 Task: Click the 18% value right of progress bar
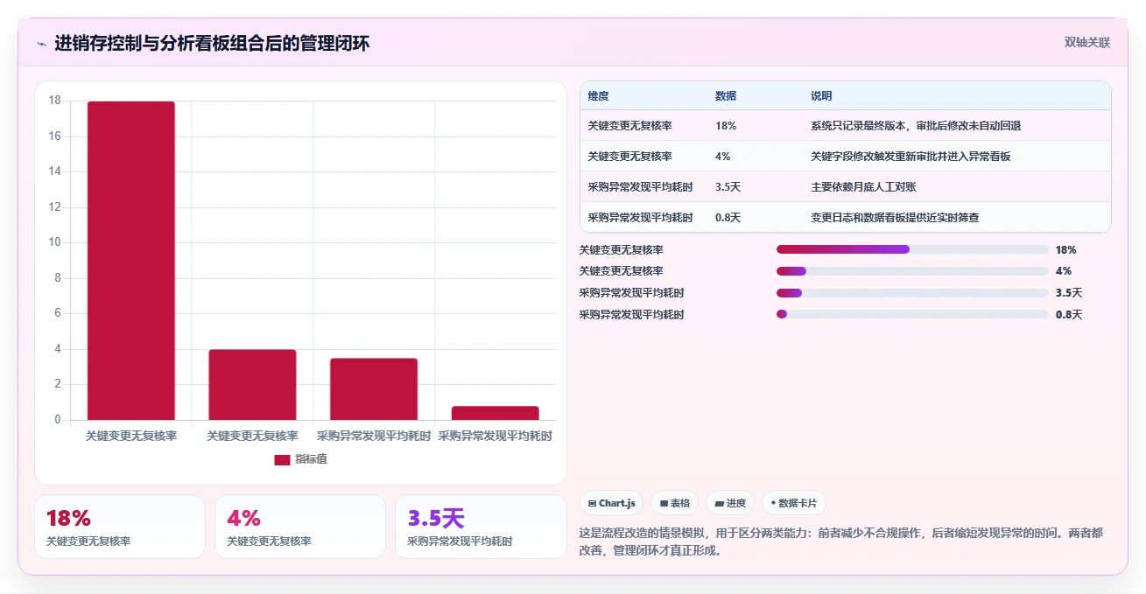[1066, 250]
